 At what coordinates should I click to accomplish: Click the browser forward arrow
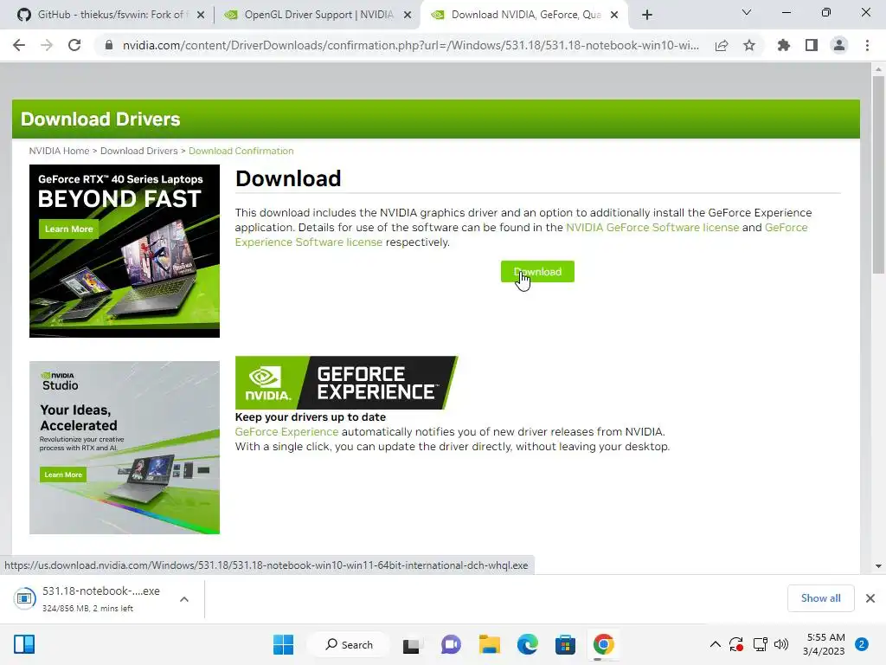[x=47, y=45]
